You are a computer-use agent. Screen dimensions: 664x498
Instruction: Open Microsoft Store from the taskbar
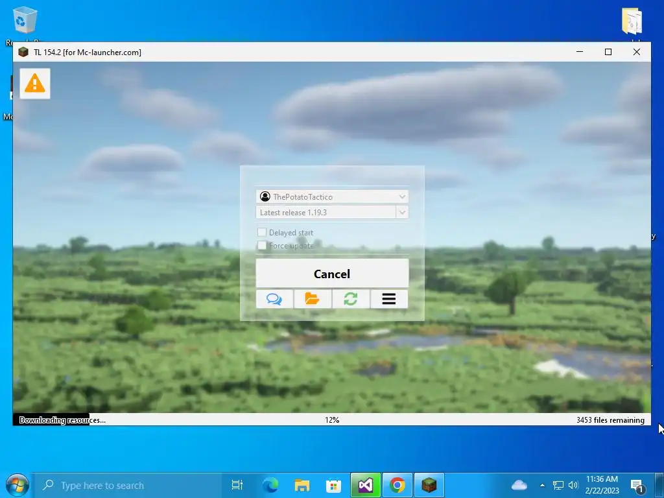point(334,485)
